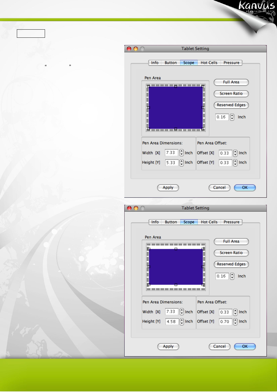Click Reserved Edges button in lower window
The height and width of the screenshot is (392, 277).
[x=231, y=264]
